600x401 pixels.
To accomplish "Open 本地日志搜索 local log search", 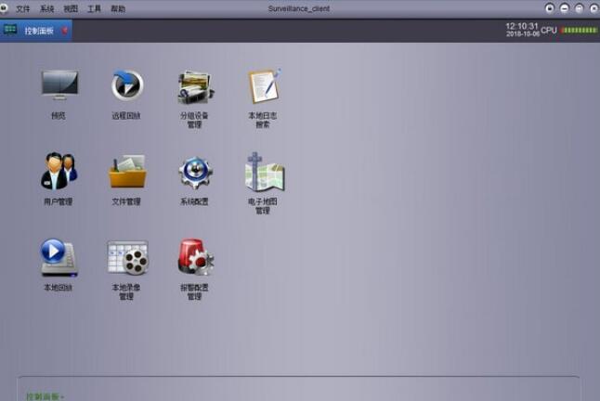I will [x=263, y=86].
